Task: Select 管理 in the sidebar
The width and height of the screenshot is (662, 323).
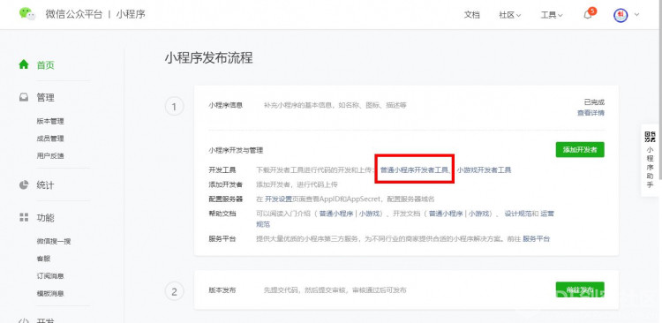Action: tap(46, 98)
